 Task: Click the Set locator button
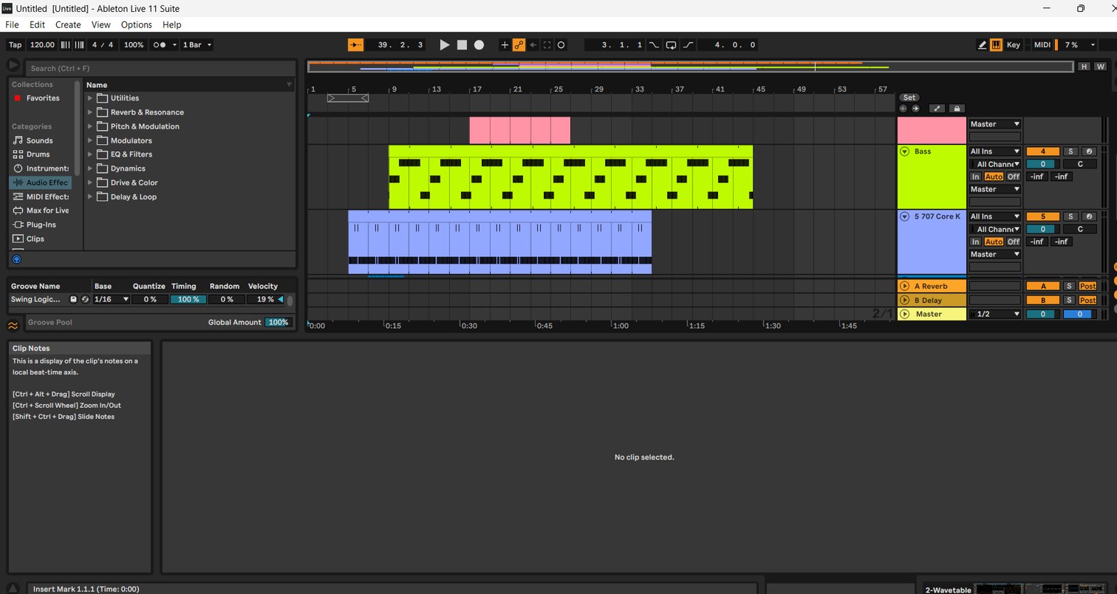click(x=909, y=98)
